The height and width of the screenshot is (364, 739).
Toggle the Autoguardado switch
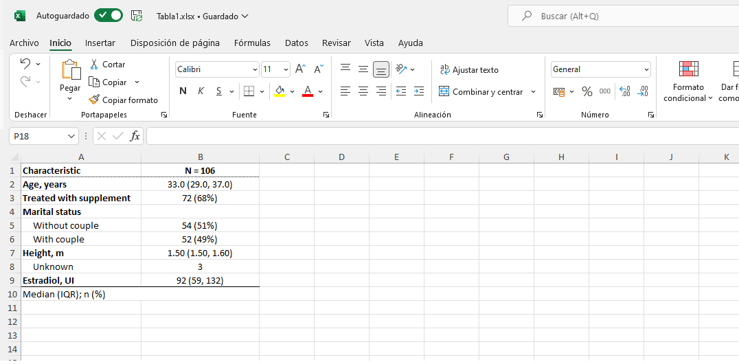(109, 15)
